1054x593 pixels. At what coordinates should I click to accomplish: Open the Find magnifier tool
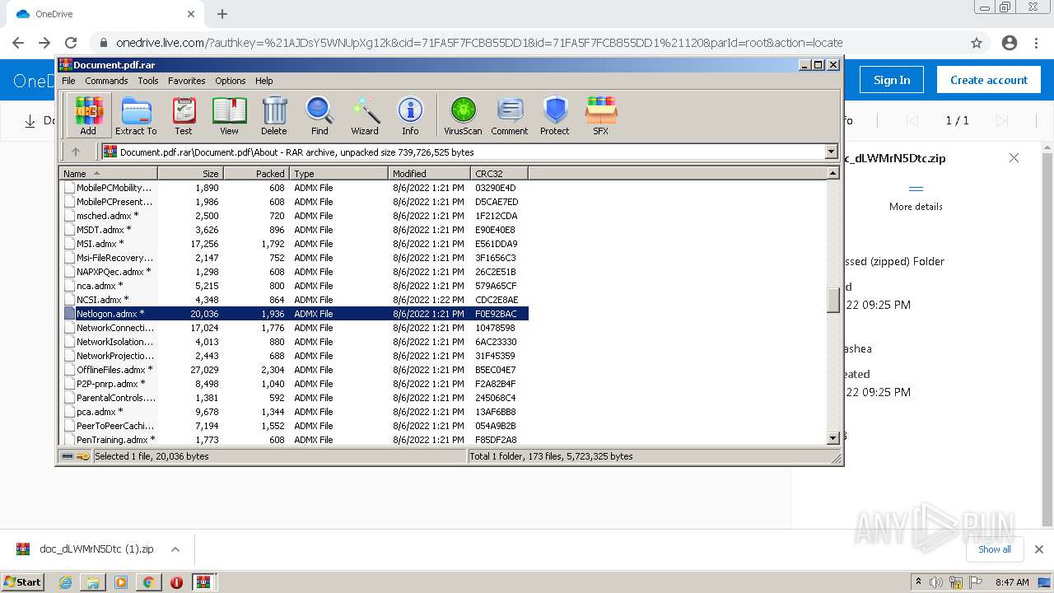[x=319, y=115]
